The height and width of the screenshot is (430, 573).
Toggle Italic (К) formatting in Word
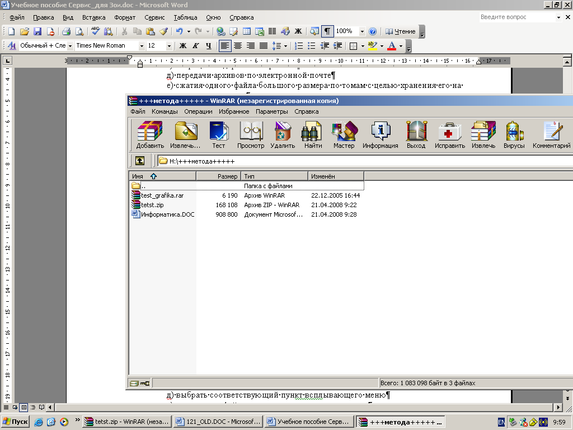[195, 46]
